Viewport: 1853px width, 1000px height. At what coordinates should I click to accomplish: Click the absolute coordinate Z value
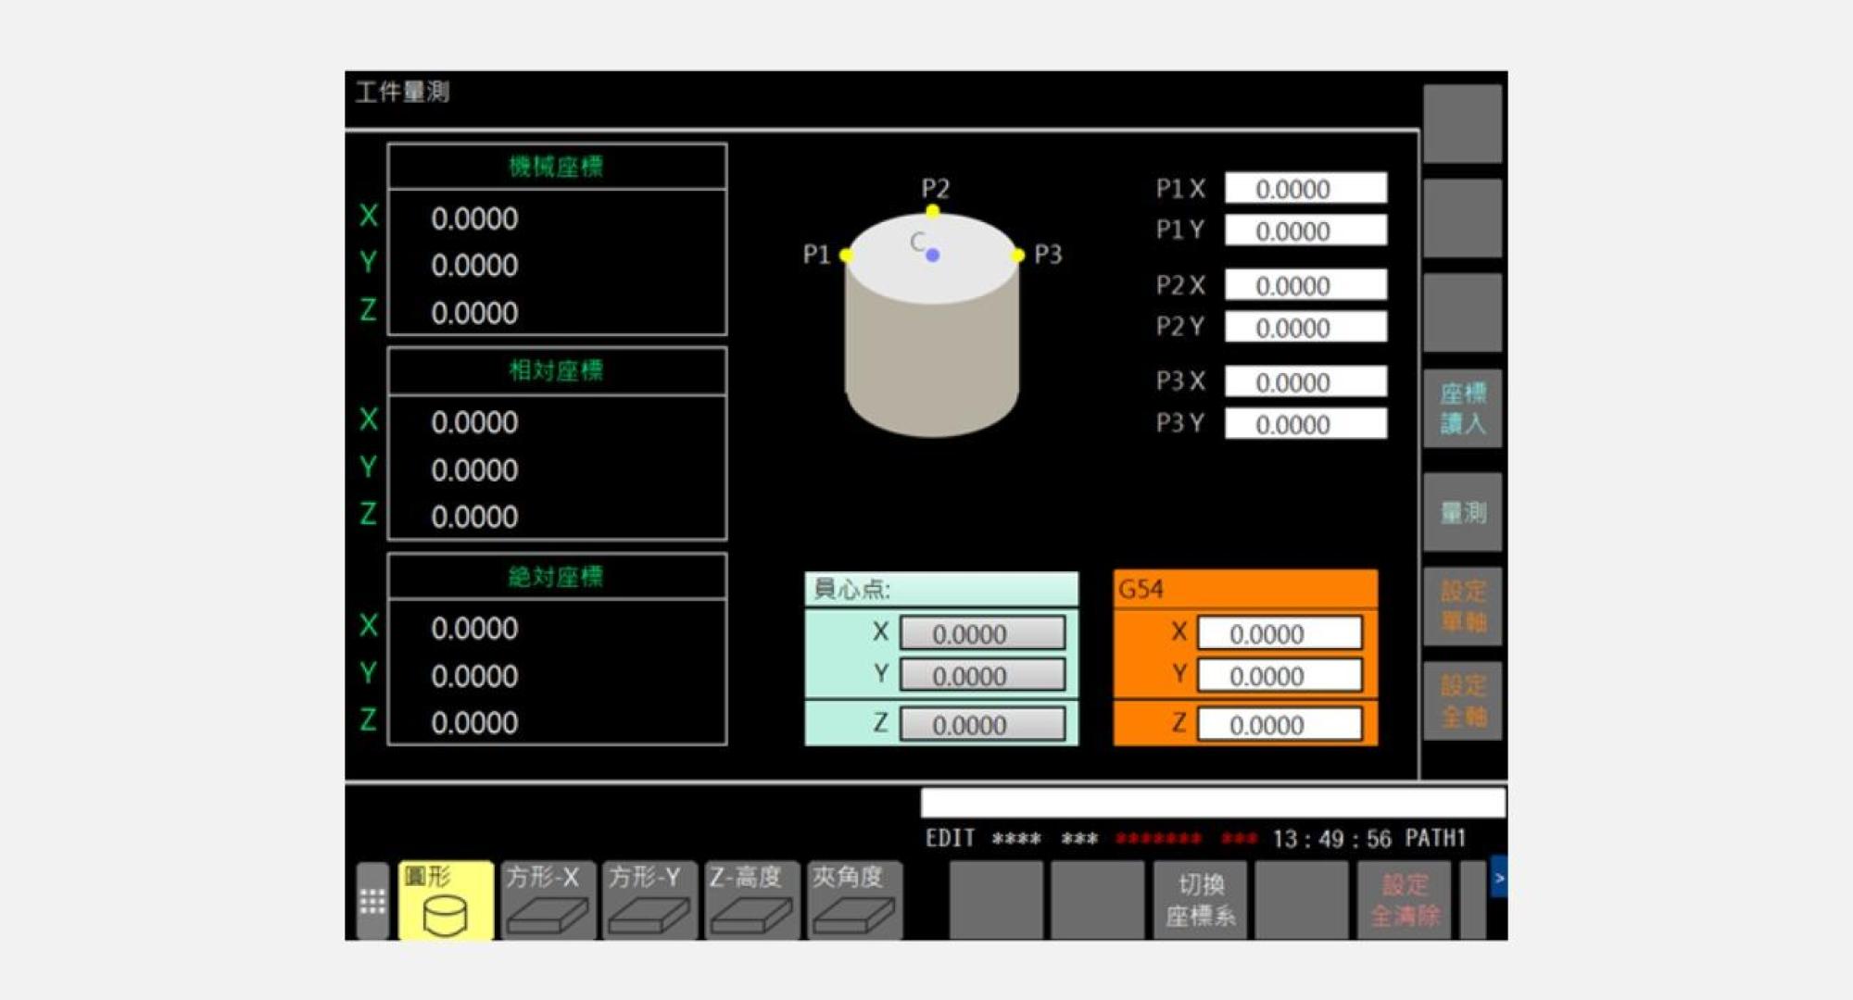point(474,722)
